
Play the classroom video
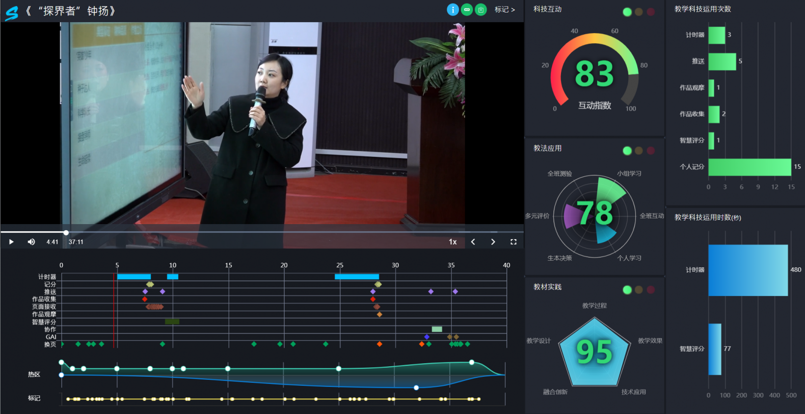[x=11, y=242]
